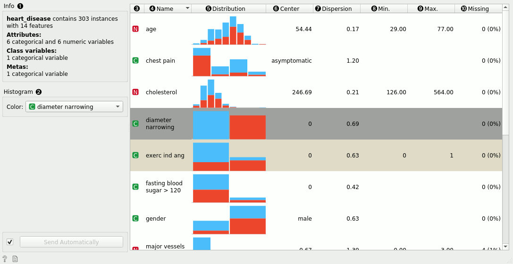Sort by the Dispersion column header
Image resolution: width=513 pixels, height=264 pixels.
point(336,9)
